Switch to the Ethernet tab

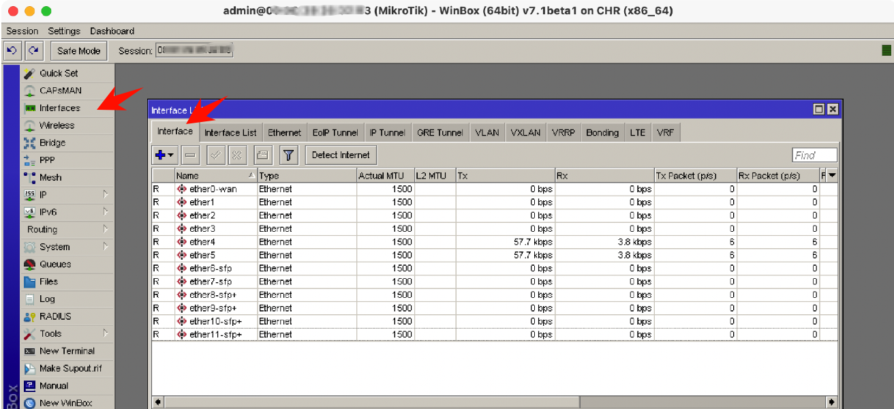[x=285, y=133]
